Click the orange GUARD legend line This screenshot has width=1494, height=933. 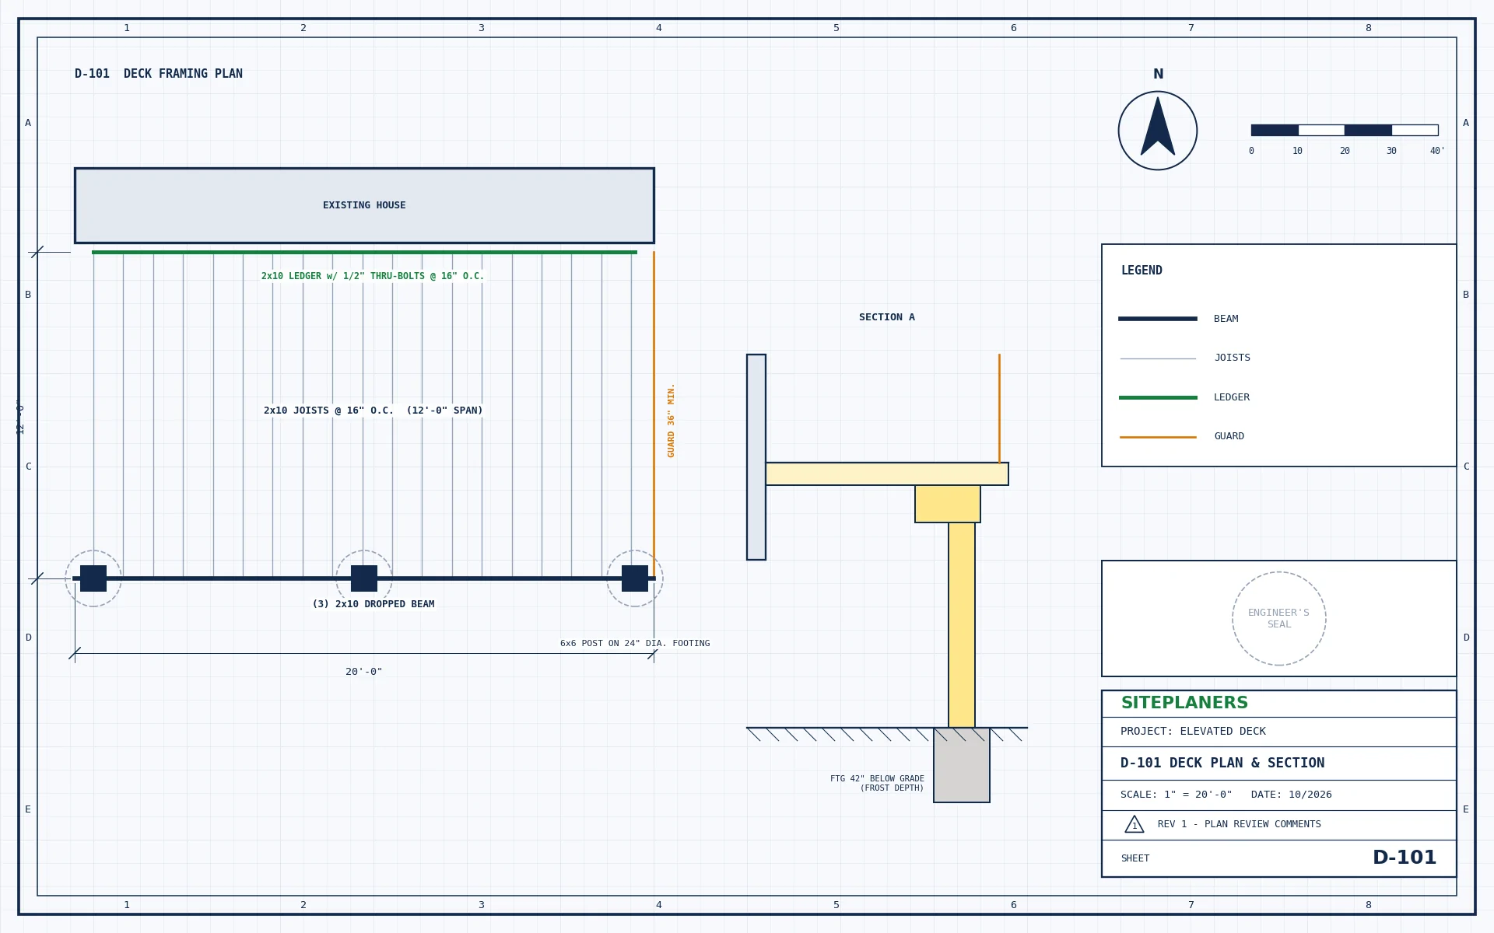click(1158, 437)
